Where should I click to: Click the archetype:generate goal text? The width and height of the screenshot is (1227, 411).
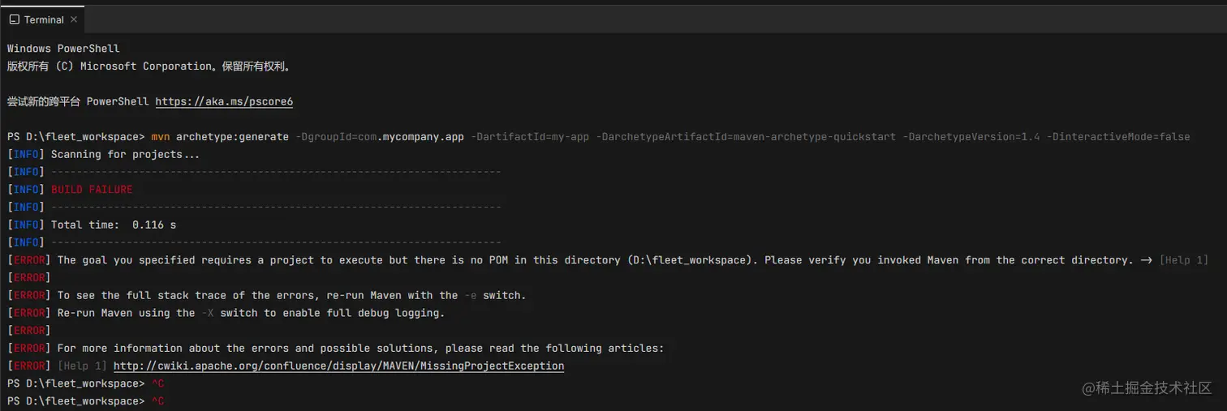[x=232, y=137]
